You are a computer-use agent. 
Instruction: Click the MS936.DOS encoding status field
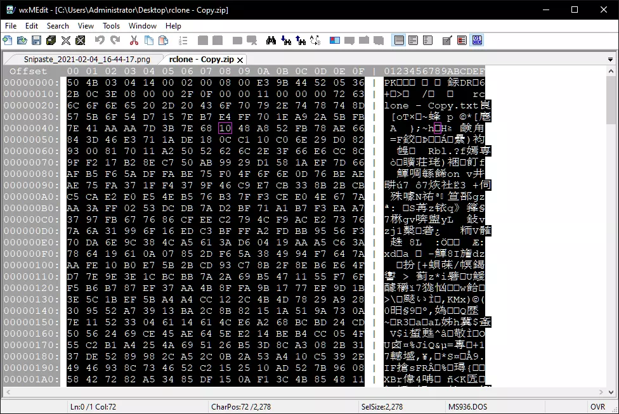pyautogui.click(x=467, y=407)
